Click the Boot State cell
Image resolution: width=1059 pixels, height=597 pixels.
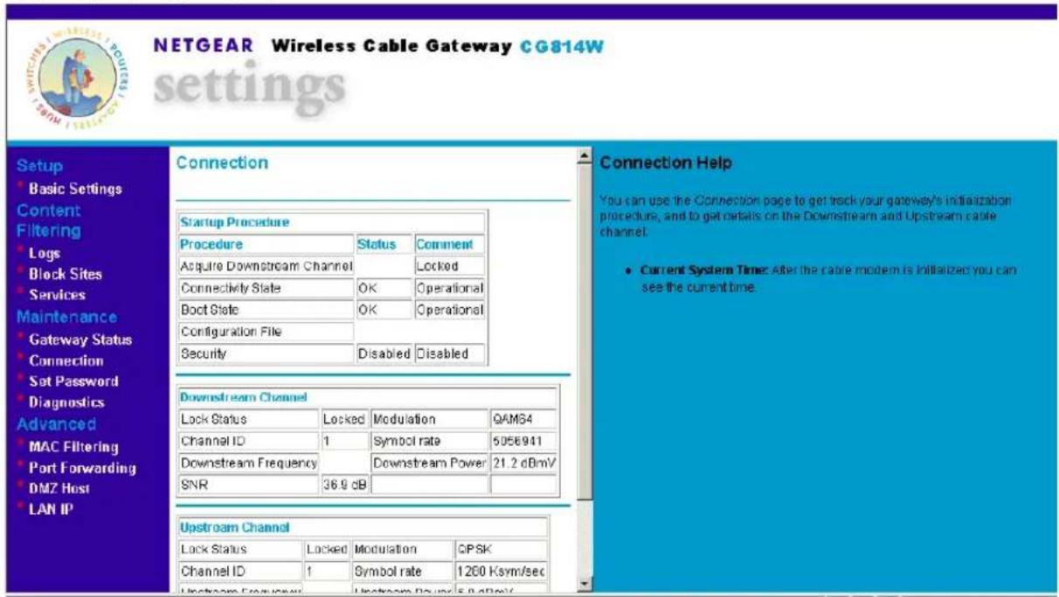click(266, 310)
